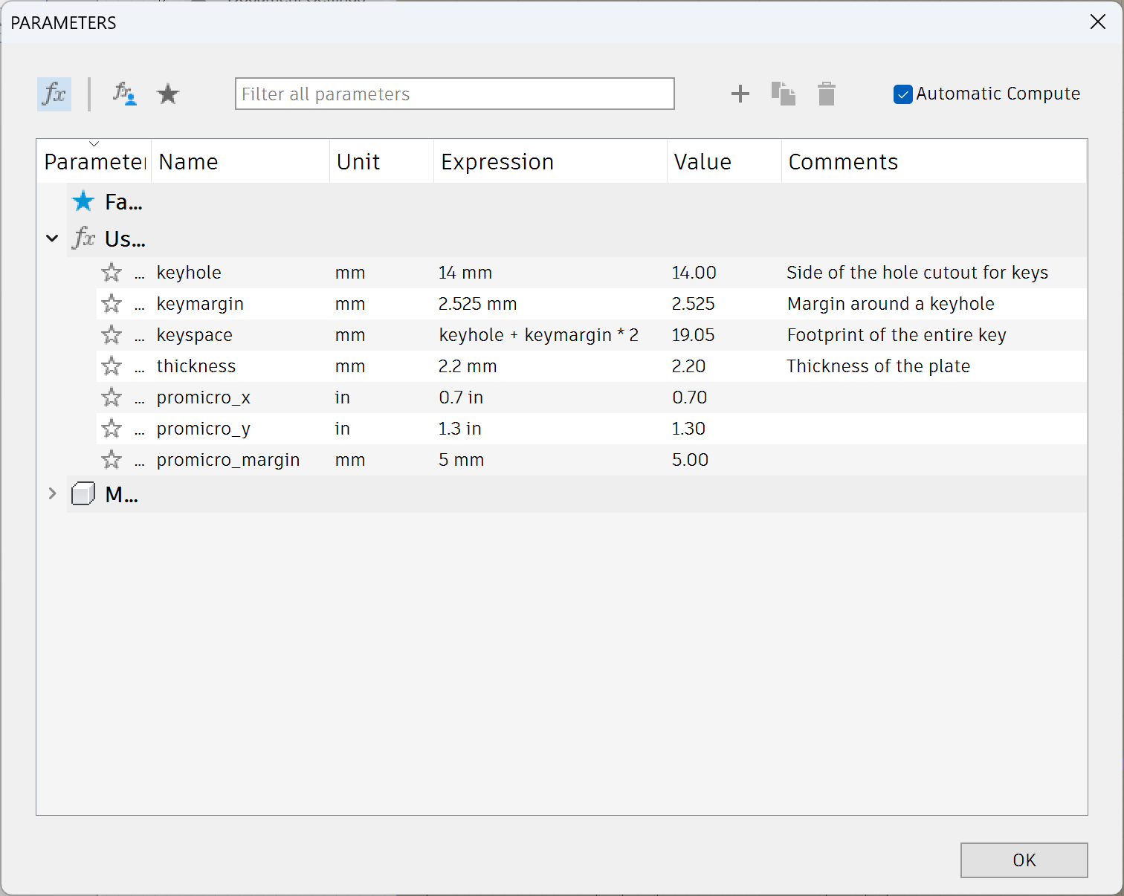Image resolution: width=1124 pixels, height=896 pixels.
Task: Click comment Footprint of the entire key
Action: pyautogui.click(x=897, y=335)
